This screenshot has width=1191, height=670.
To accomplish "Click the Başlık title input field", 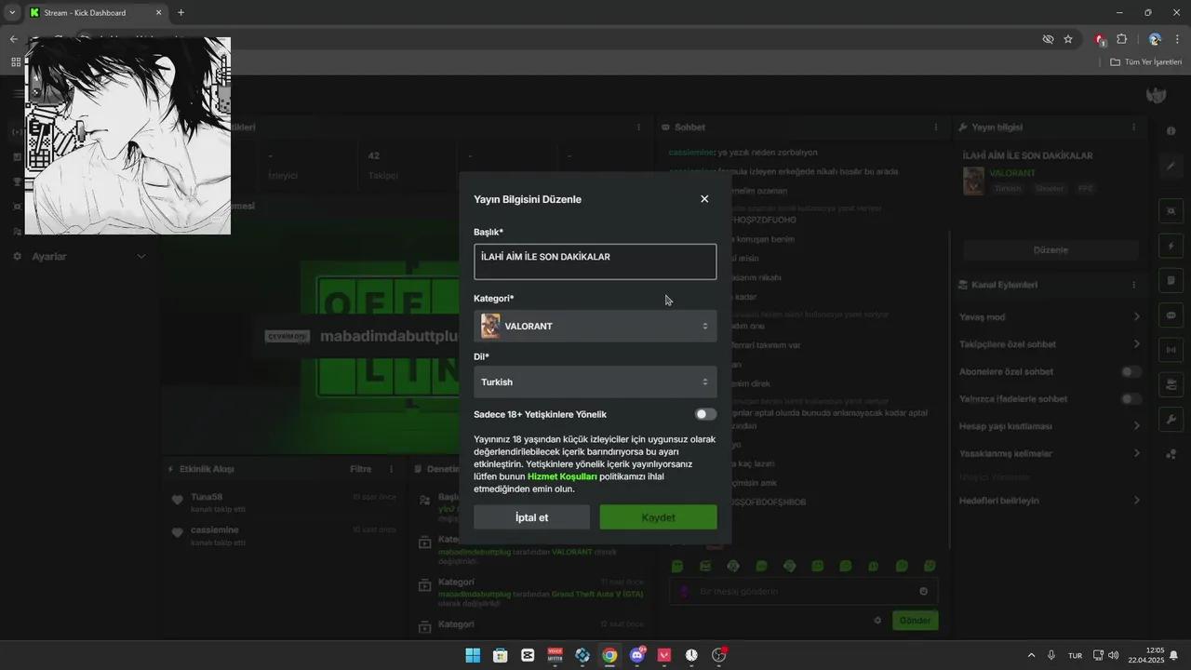I will (x=595, y=261).
